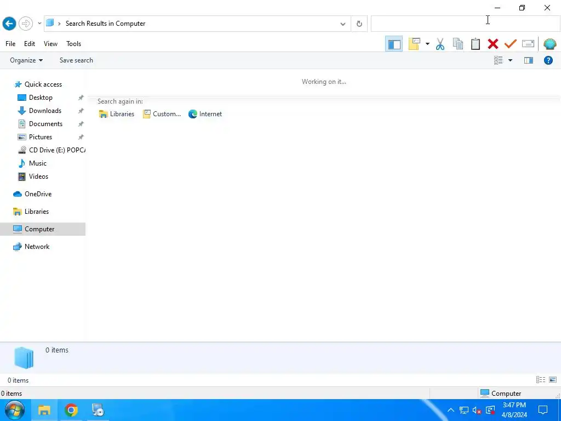Switch to large thumbnails view in status bar
This screenshot has height=421, width=561.
553,380
